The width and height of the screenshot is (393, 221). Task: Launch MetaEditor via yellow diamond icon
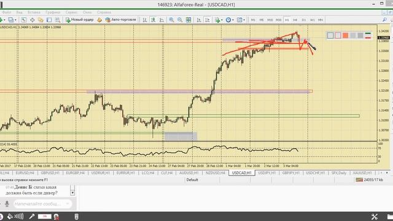coord(99,20)
